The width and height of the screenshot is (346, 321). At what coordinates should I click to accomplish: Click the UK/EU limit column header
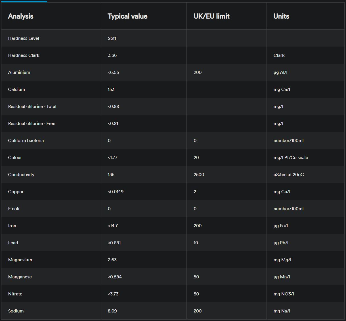click(x=211, y=16)
